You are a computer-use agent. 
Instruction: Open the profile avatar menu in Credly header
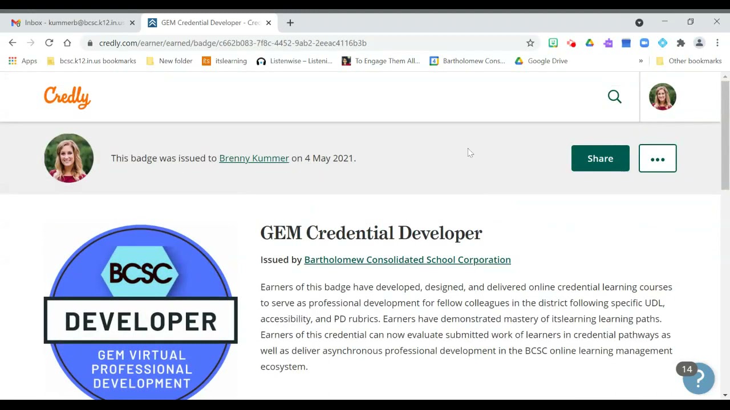pyautogui.click(x=663, y=97)
